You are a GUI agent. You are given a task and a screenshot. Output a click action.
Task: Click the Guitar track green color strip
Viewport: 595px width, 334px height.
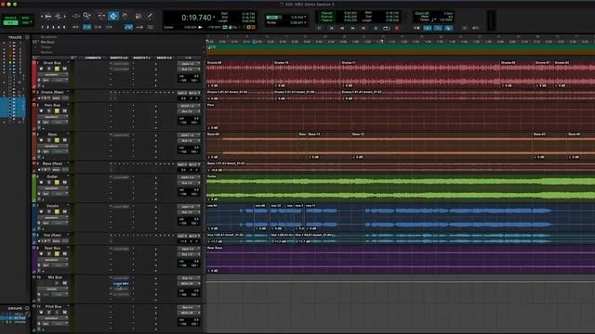pyautogui.click(x=34, y=187)
